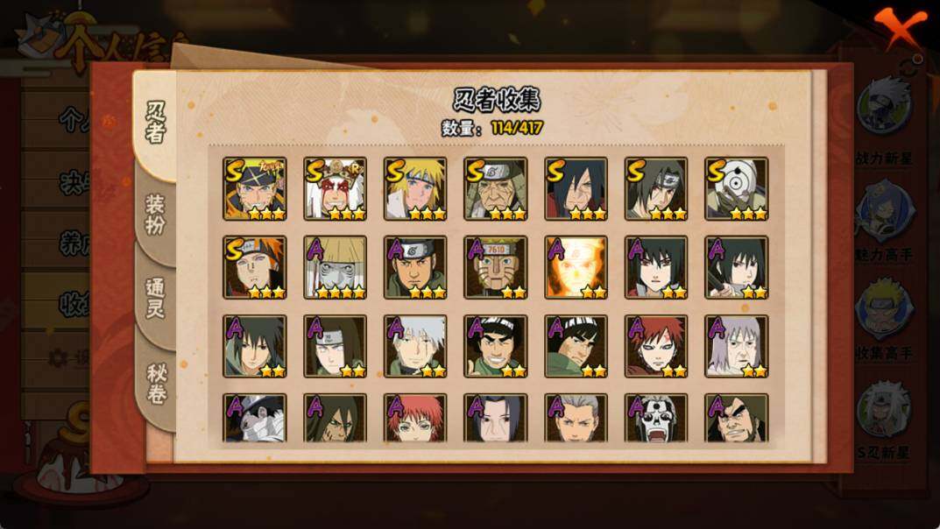
Task: Select the S-rank Minato ninja portrait
Action: tap(415, 188)
